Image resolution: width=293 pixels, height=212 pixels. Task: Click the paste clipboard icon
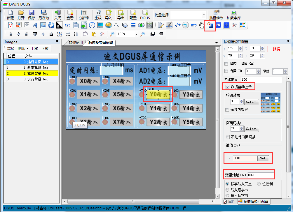[94, 34]
